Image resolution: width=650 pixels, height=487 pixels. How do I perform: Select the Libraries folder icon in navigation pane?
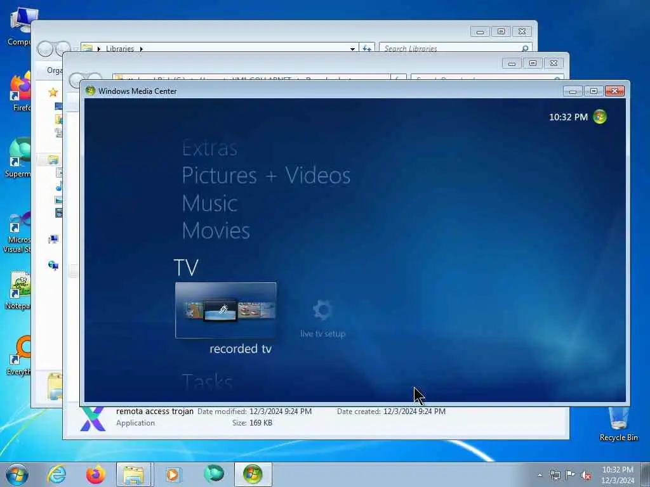point(53,159)
